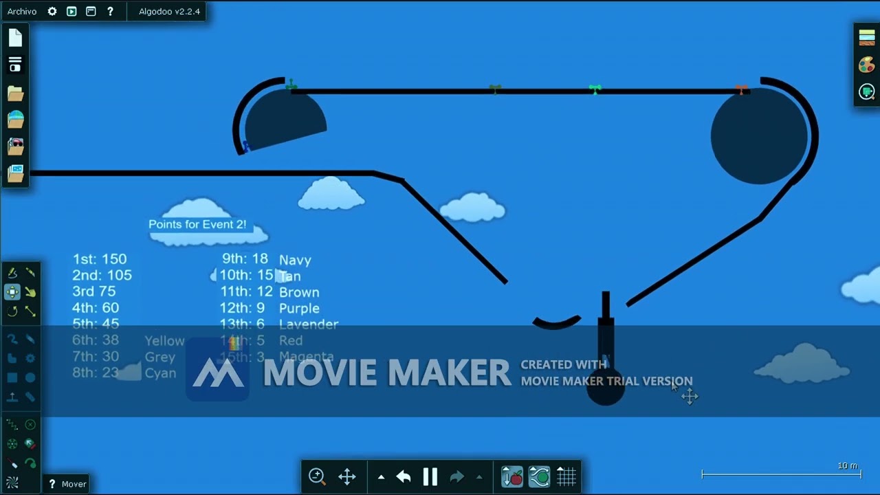Select the Axle tool

pyautogui.click(x=12, y=444)
